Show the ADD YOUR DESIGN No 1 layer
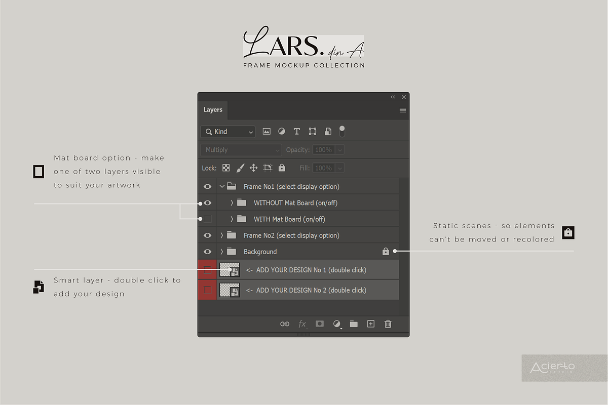The width and height of the screenshot is (608, 405). [207, 270]
